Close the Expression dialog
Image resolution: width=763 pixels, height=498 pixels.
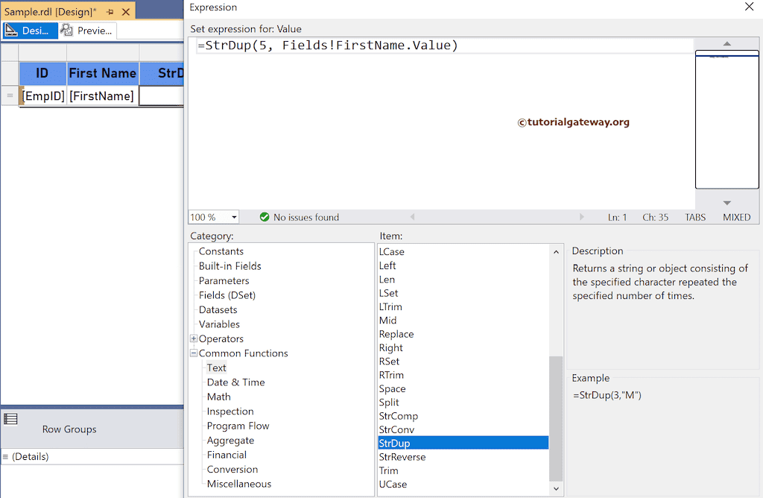[x=750, y=7]
